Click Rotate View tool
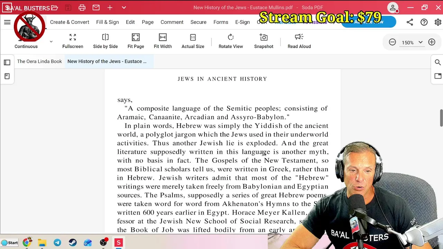Viewport: 443px width, 249px height. (230, 41)
